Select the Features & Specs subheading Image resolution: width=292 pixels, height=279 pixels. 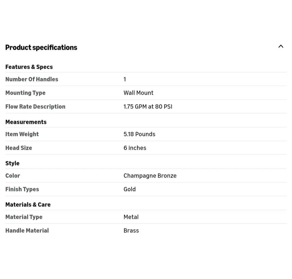coord(29,67)
